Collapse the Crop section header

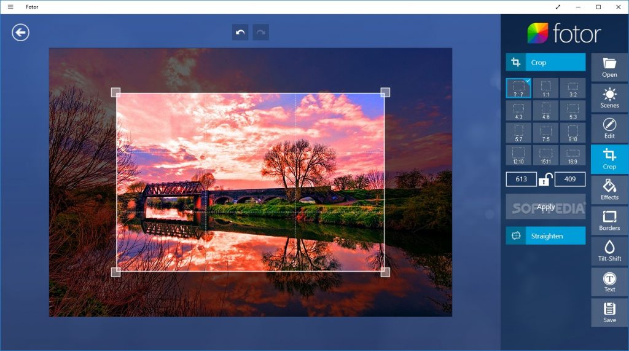point(545,62)
